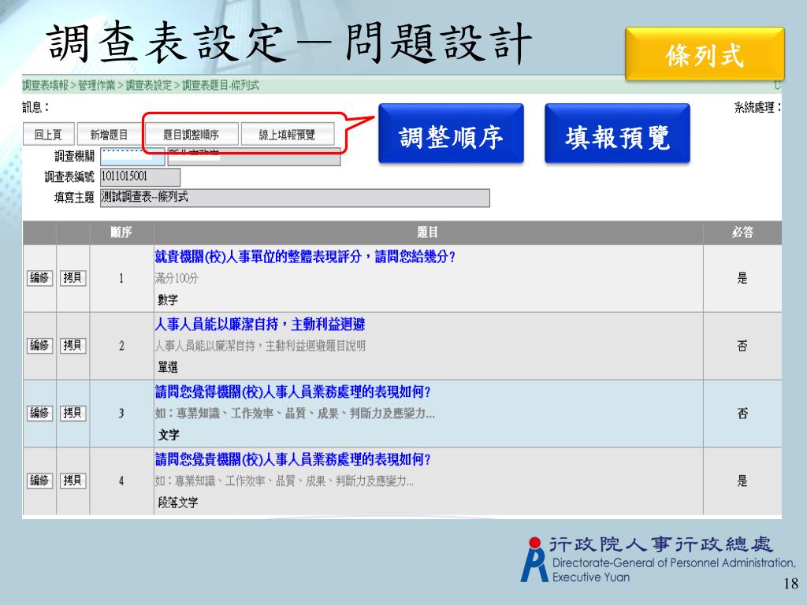This screenshot has height=605, width=807.
Task: Click the 單選 type label in question 2
Action: [x=168, y=367]
